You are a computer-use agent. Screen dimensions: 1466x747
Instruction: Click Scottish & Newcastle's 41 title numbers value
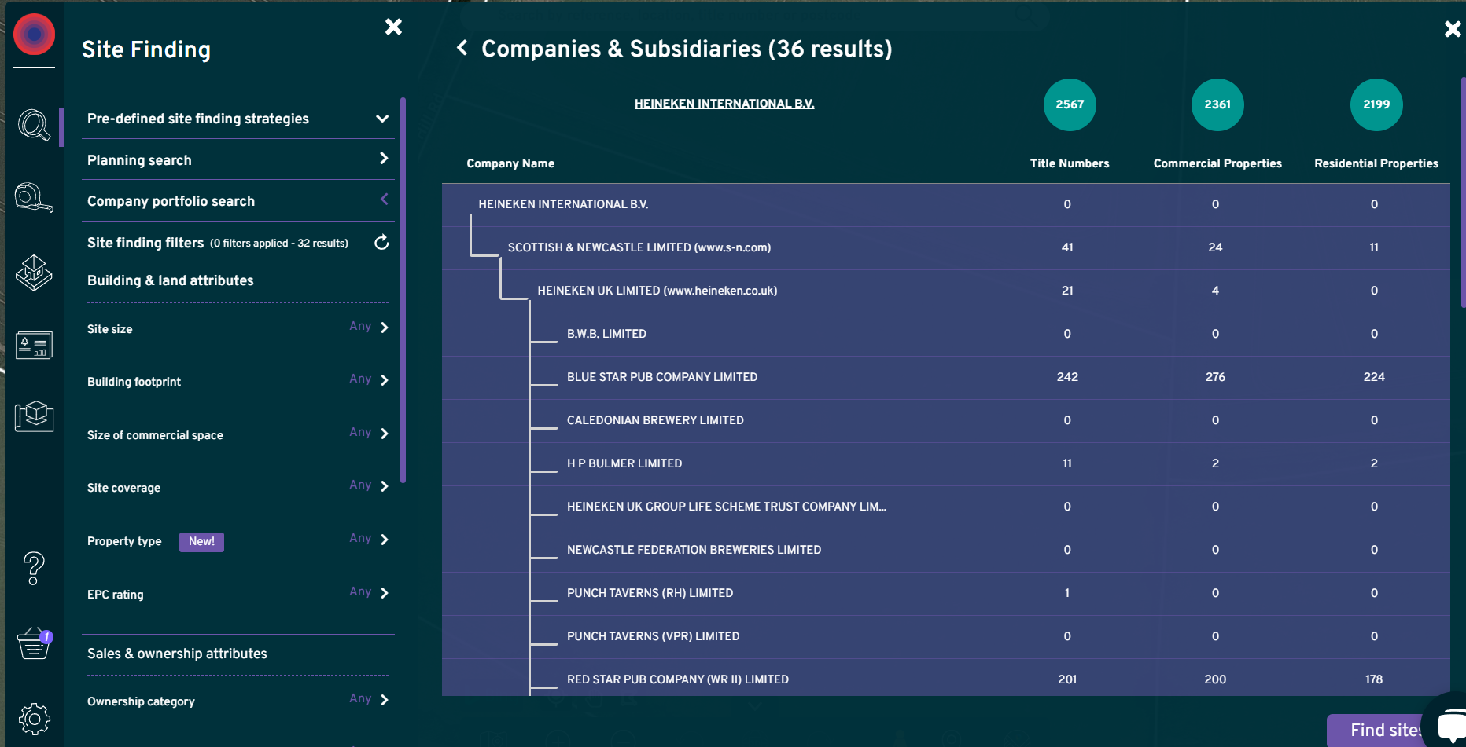(x=1067, y=247)
